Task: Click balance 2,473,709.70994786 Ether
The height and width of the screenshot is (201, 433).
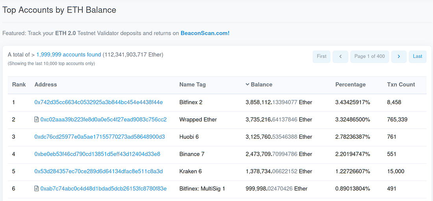Action: pyautogui.click(x=279, y=154)
